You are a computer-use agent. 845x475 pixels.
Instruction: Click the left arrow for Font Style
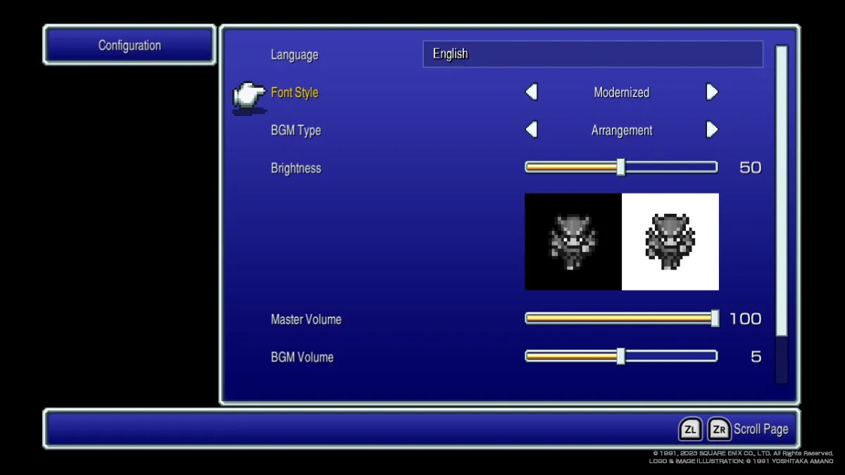532,92
